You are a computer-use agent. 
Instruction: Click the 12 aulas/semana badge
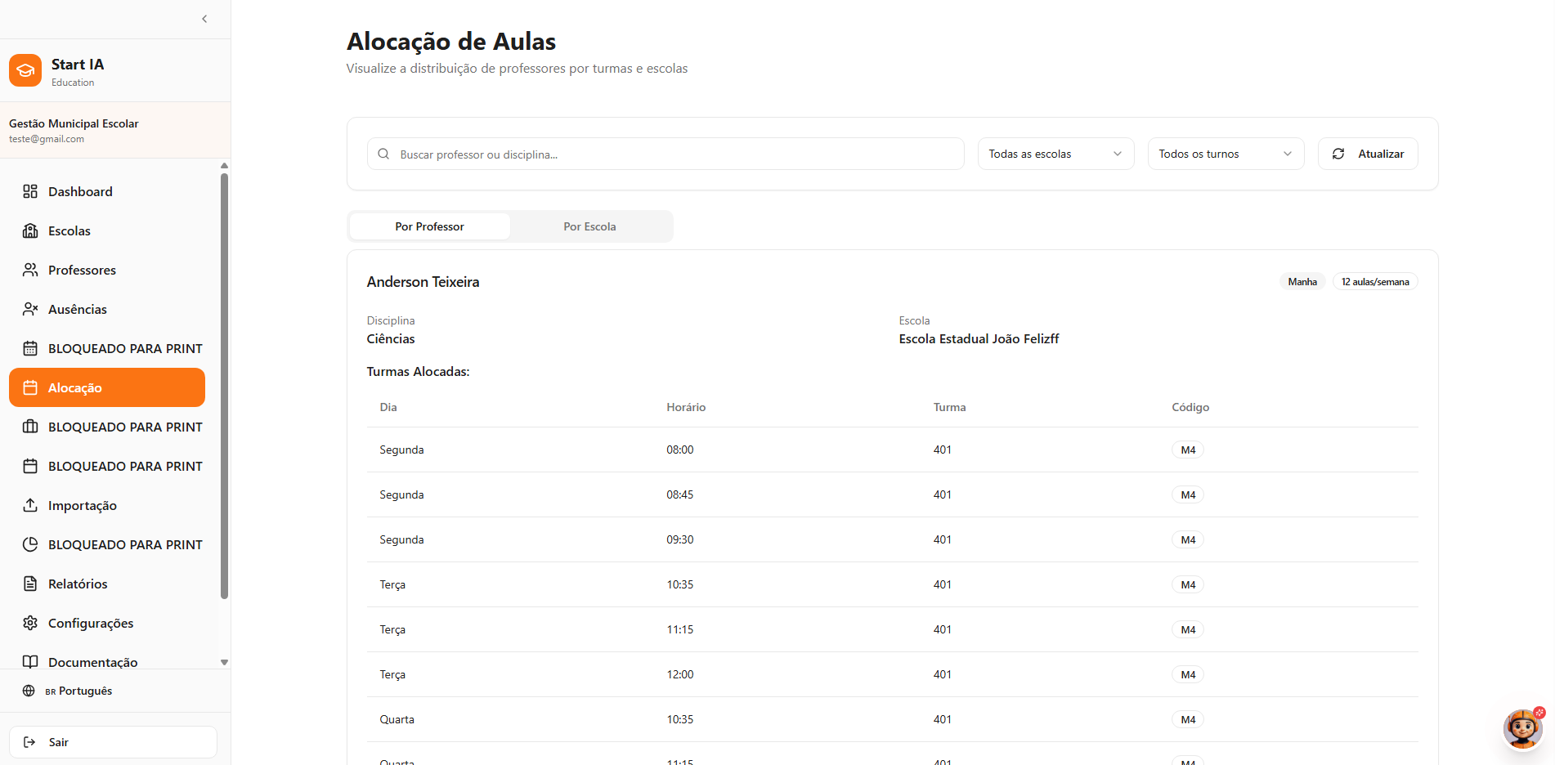point(1375,282)
